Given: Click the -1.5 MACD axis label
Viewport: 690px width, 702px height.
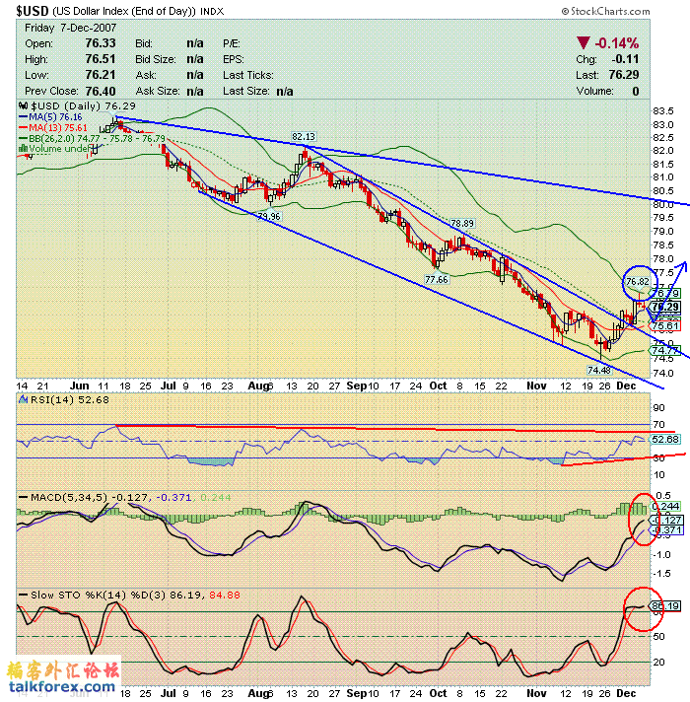Looking at the screenshot, I should (662, 574).
